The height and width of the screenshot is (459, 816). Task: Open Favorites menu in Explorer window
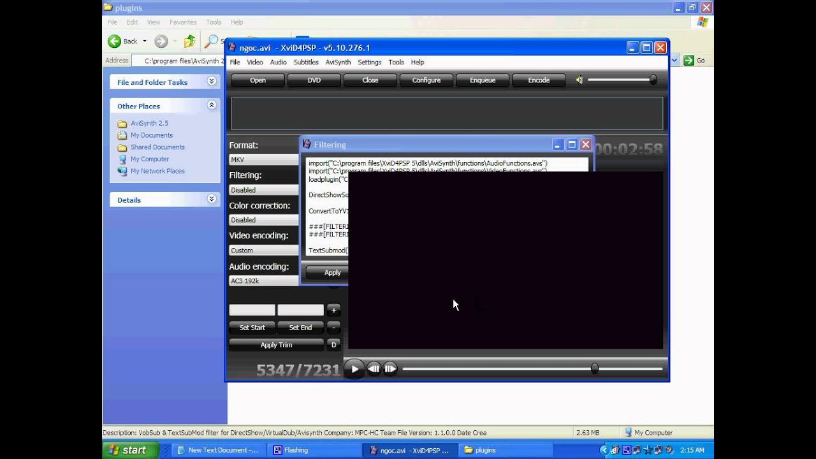(183, 22)
